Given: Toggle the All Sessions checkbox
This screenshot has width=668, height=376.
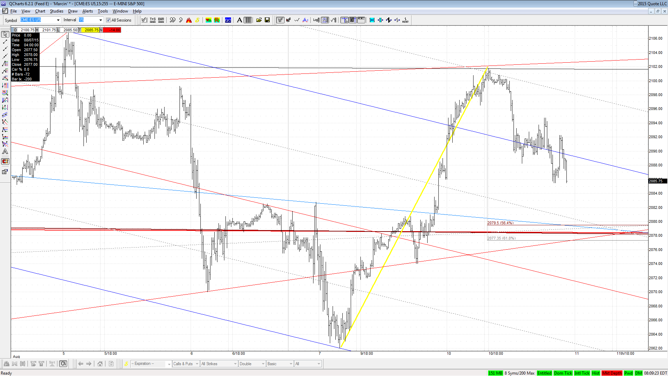Looking at the screenshot, I should (108, 20).
